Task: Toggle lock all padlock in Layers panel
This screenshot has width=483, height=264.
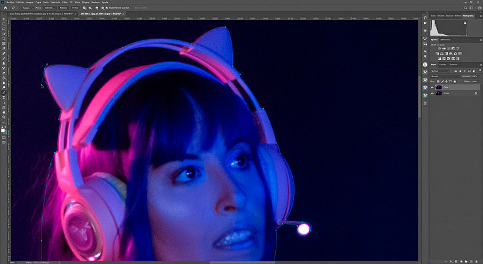Action: click(x=455, y=82)
